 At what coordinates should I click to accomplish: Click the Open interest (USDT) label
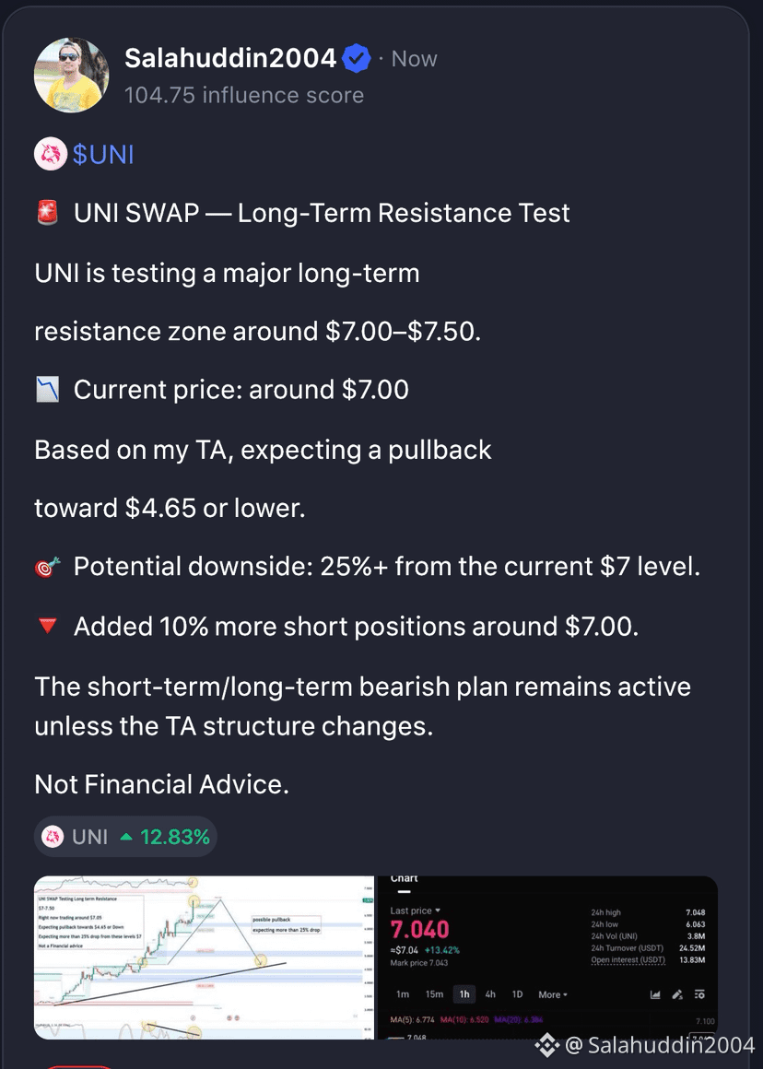pos(628,960)
